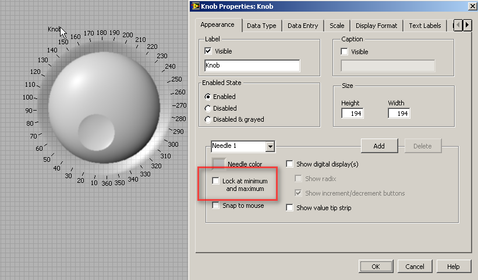Viewport: 478px width, 280px height.
Task: Click scale value 120 on knob
Action: [36, 72]
